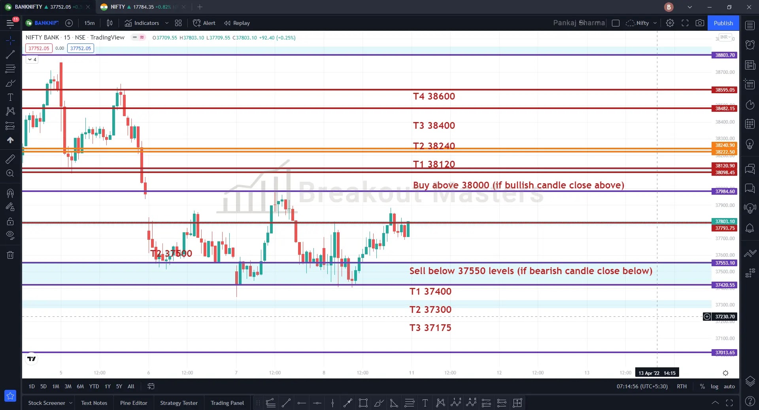Set date range to YTD
The width and height of the screenshot is (759, 410).
pyautogui.click(x=94, y=386)
